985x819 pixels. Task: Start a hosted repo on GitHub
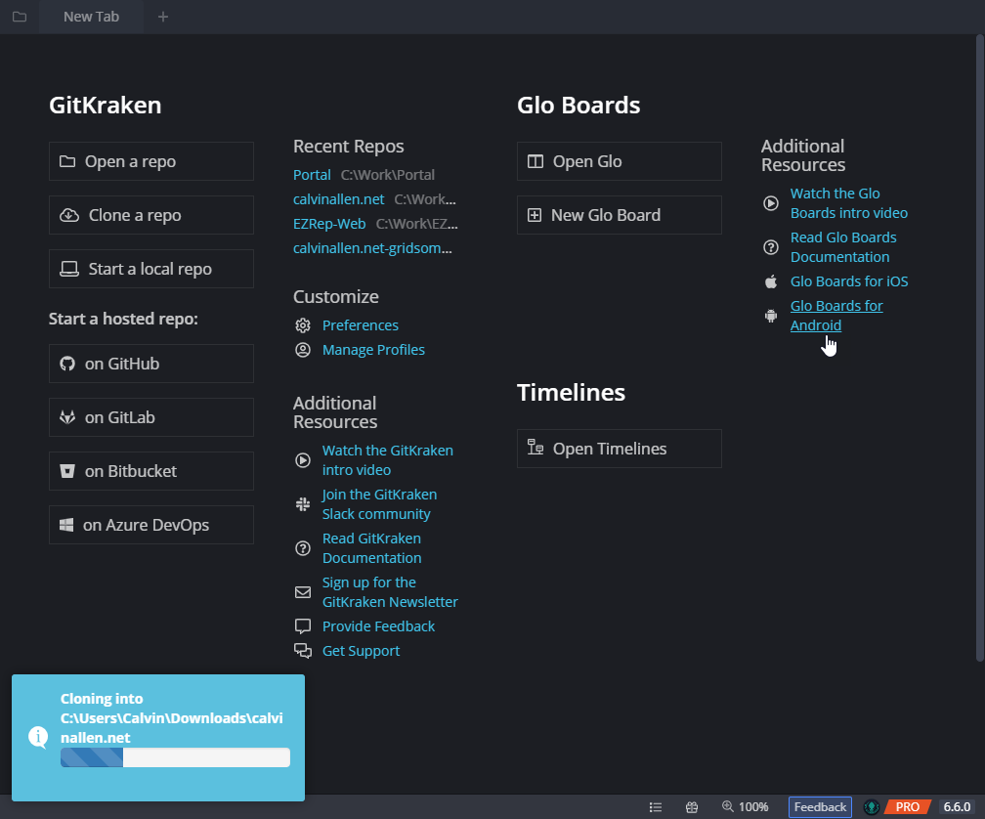click(x=151, y=364)
